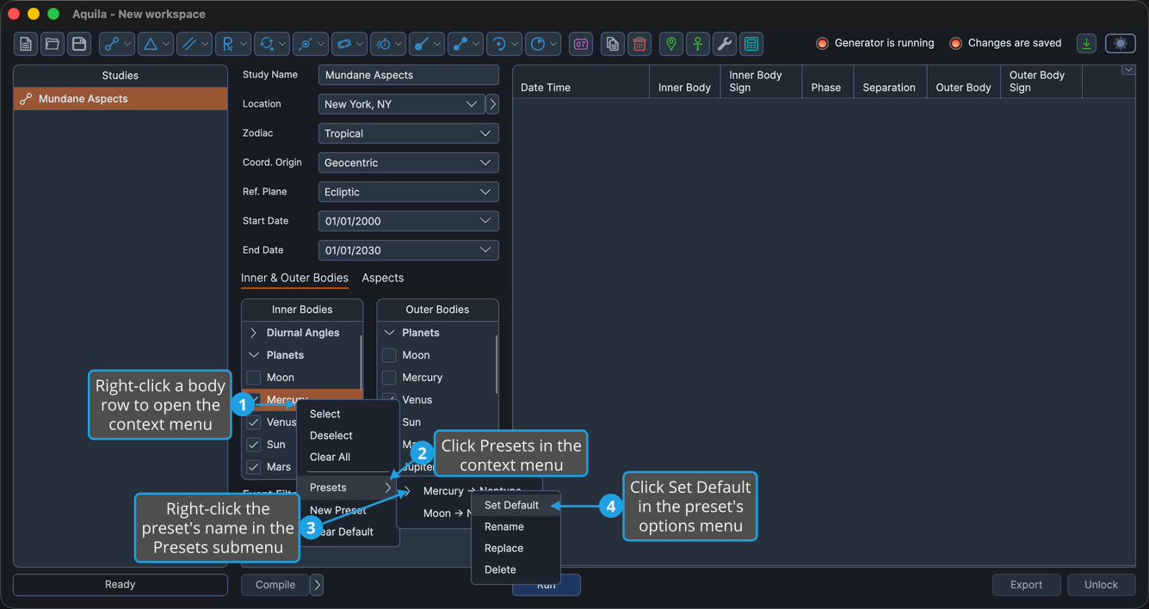Image resolution: width=1149 pixels, height=609 pixels.
Task: Click the spiral study toolbar icon
Action: [x=504, y=44]
